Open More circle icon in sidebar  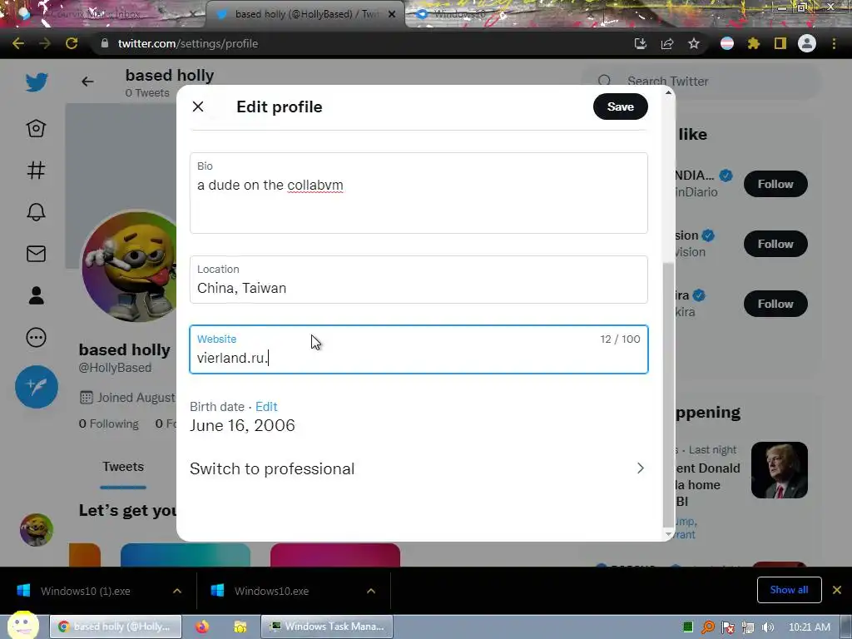(36, 338)
